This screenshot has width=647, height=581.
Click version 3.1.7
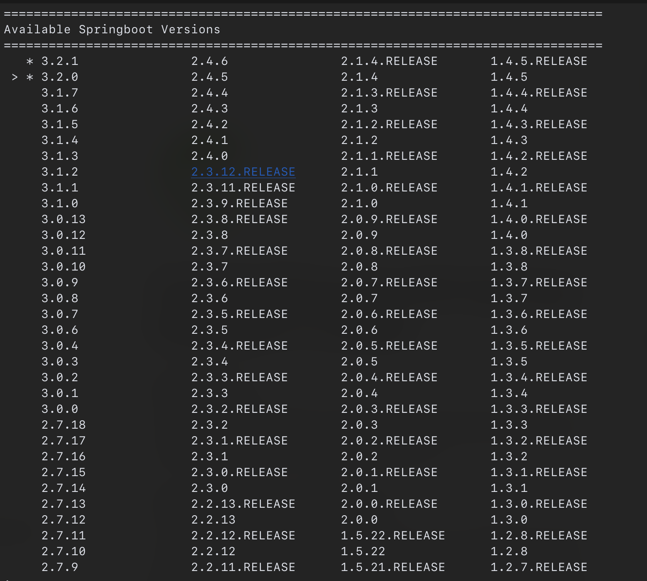pos(60,93)
